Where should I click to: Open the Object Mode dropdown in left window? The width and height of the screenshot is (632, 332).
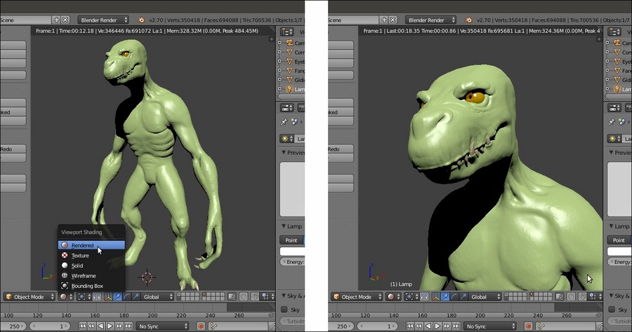[x=29, y=297]
